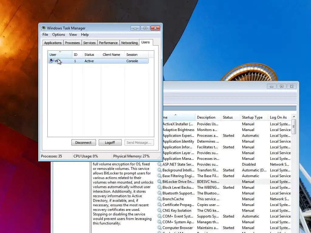Click the gear icon beside Certificate Propagation
311x233 pixels.
tap(159, 205)
